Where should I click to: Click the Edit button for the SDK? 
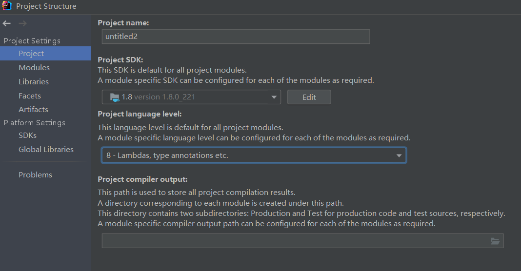[309, 97]
